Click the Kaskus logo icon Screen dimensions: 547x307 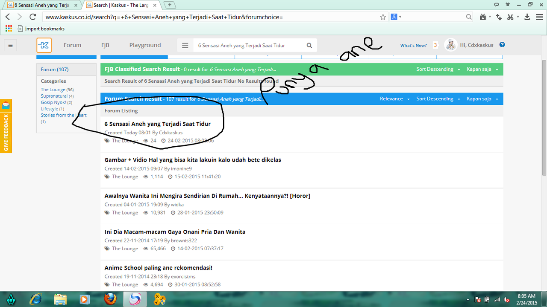coord(44,45)
